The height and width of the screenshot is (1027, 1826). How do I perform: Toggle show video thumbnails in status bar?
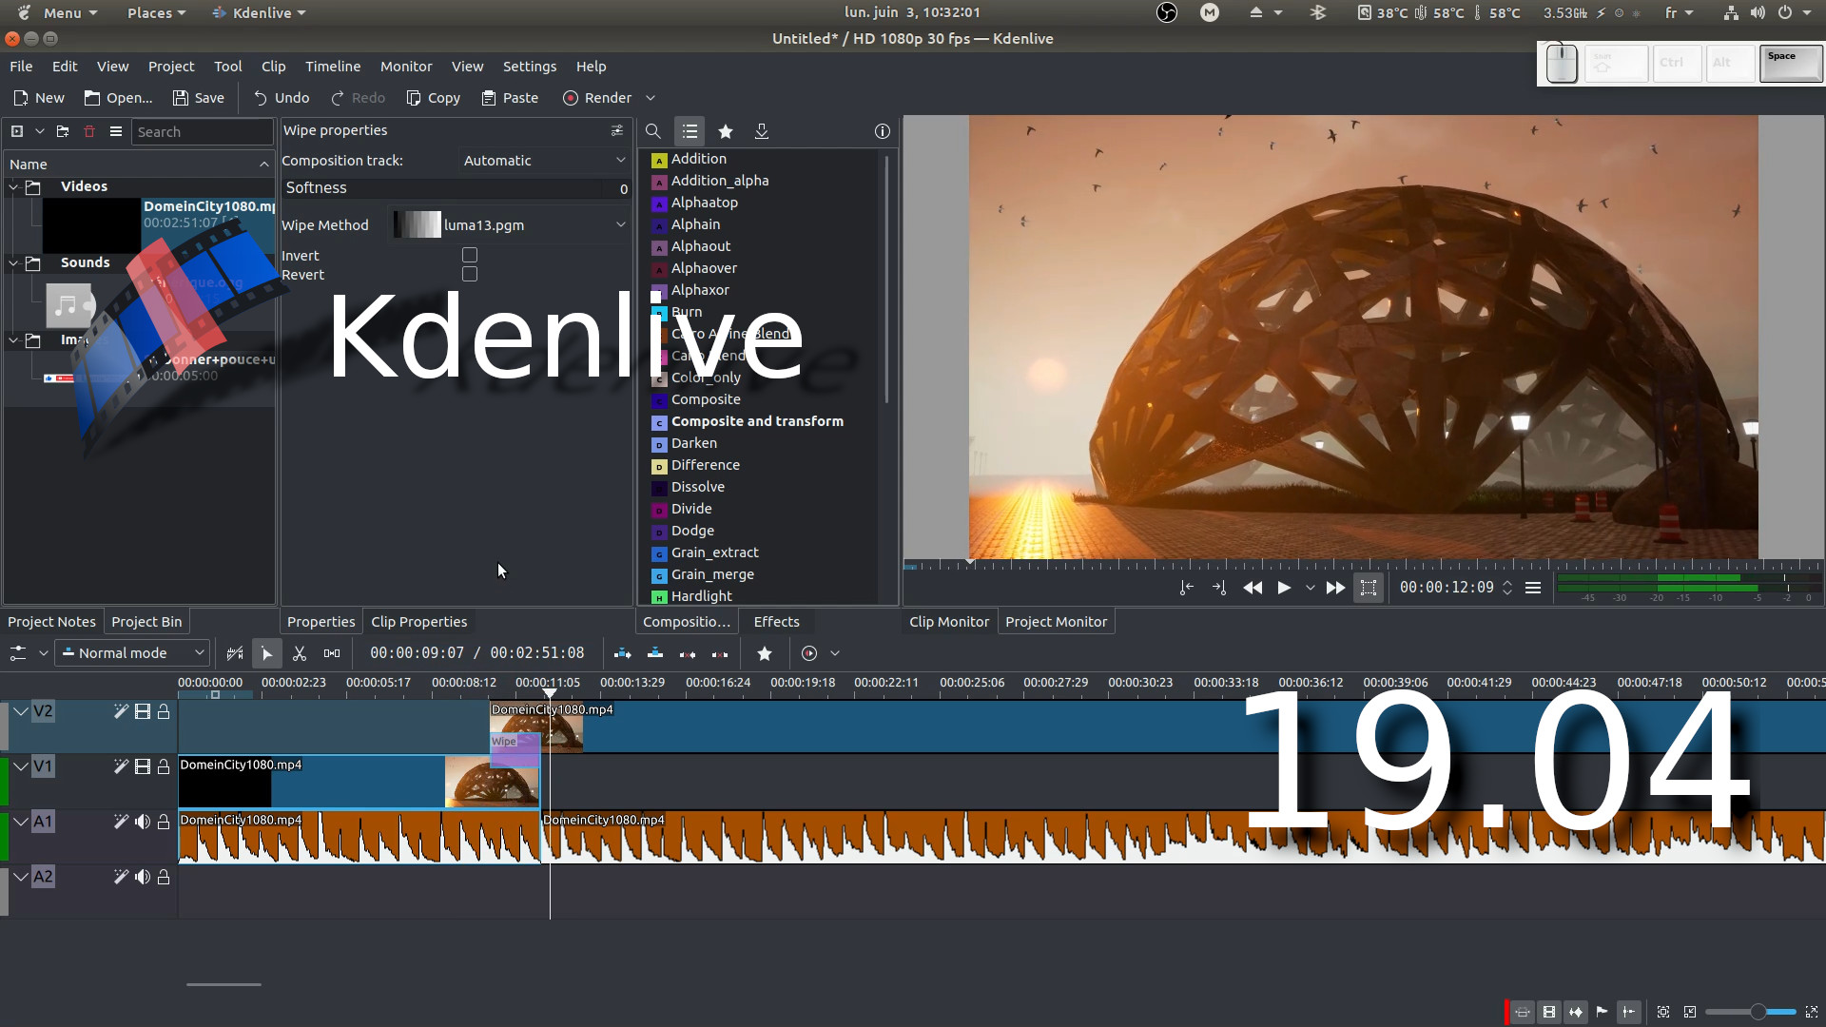pyautogui.click(x=1549, y=1012)
